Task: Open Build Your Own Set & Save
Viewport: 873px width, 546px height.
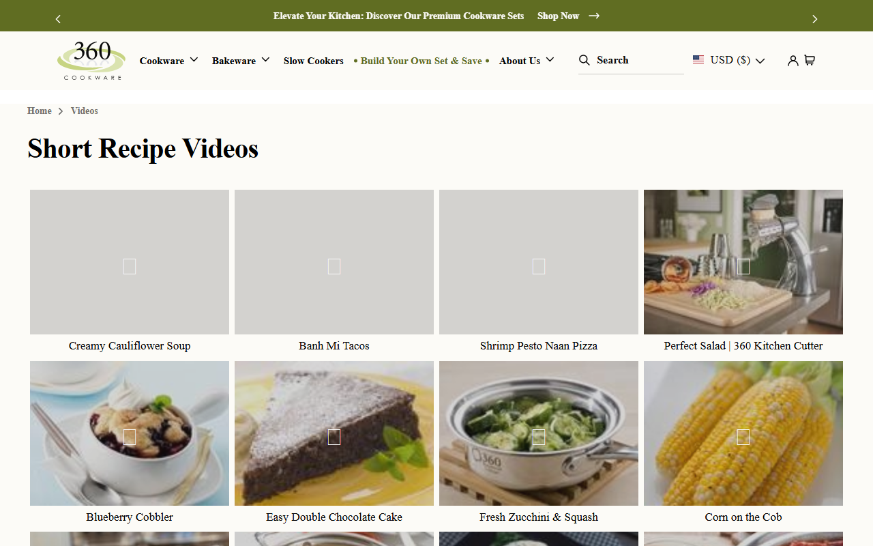Action: tap(421, 61)
